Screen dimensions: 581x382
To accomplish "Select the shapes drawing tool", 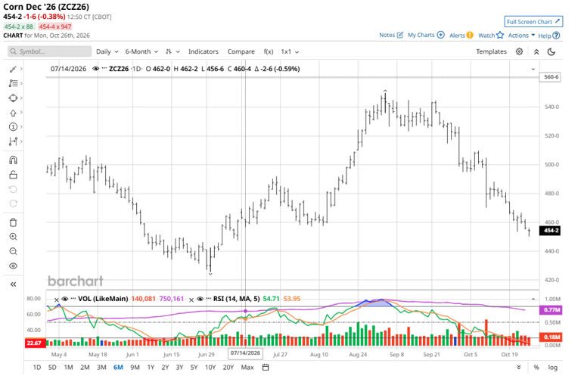I will click(x=13, y=98).
